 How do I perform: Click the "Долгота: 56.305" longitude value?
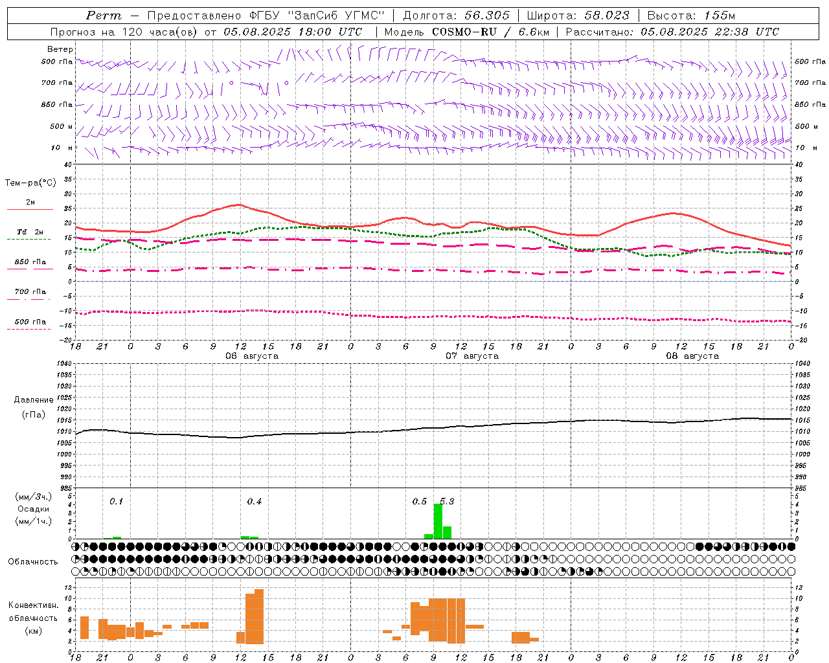[x=456, y=16]
